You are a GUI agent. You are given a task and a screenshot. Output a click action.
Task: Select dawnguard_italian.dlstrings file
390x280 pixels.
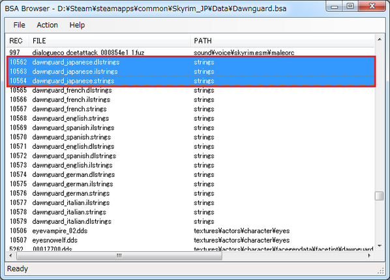coord(72,221)
